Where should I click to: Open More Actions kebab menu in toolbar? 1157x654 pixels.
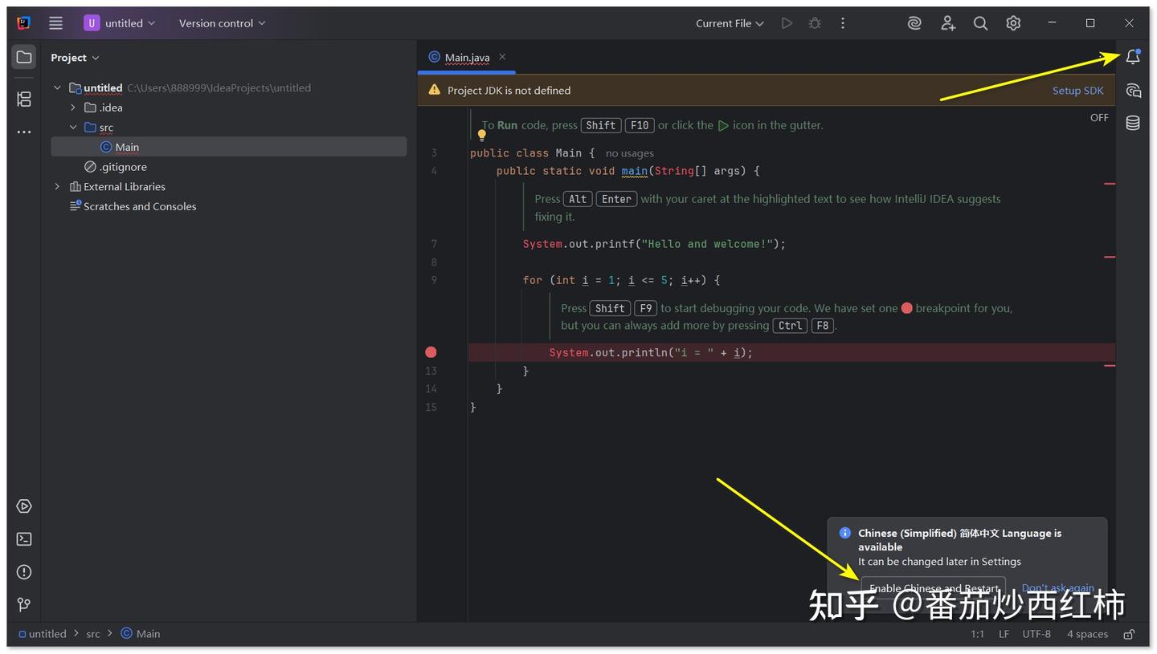(843, 23)
